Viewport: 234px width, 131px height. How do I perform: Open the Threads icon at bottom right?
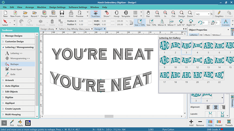229,123
